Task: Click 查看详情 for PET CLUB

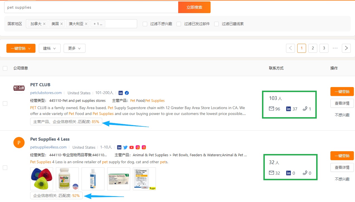Action: tap(342, 103)
